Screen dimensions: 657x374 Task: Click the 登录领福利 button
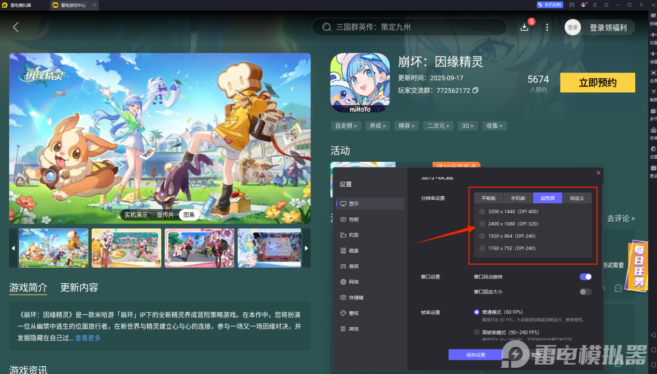point(608,27)
